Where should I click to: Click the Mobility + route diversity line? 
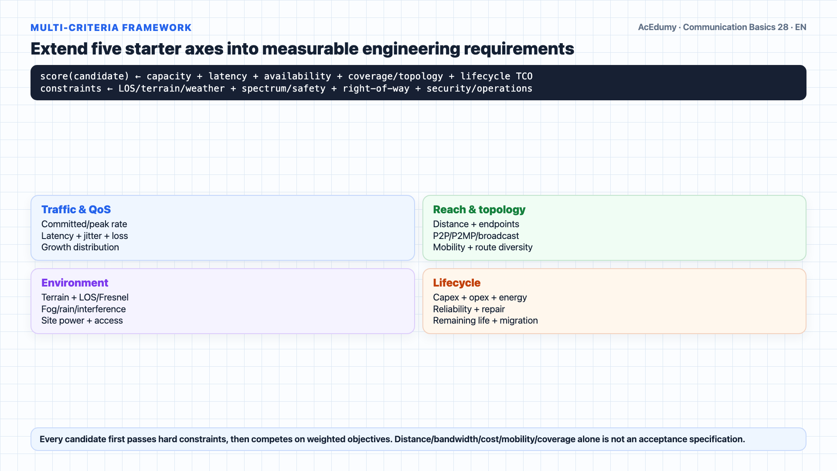pyautogui.click(x=483, y=247)
